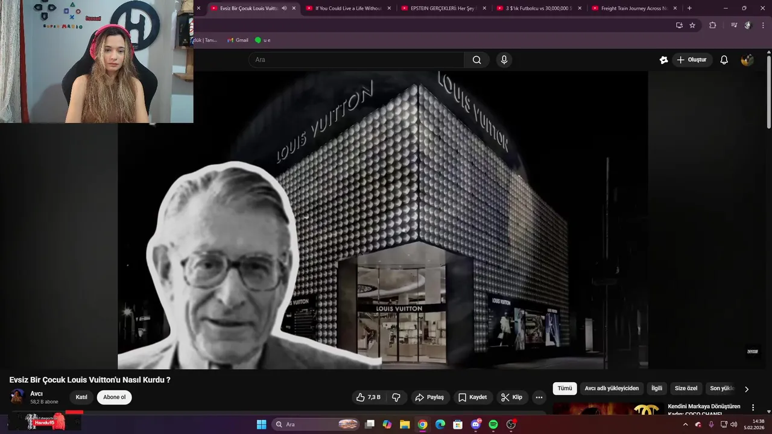Save video with Kaydet button
The width and height of the screenshot is (772, 434).
pyautogui.click(x=472, y=397)
